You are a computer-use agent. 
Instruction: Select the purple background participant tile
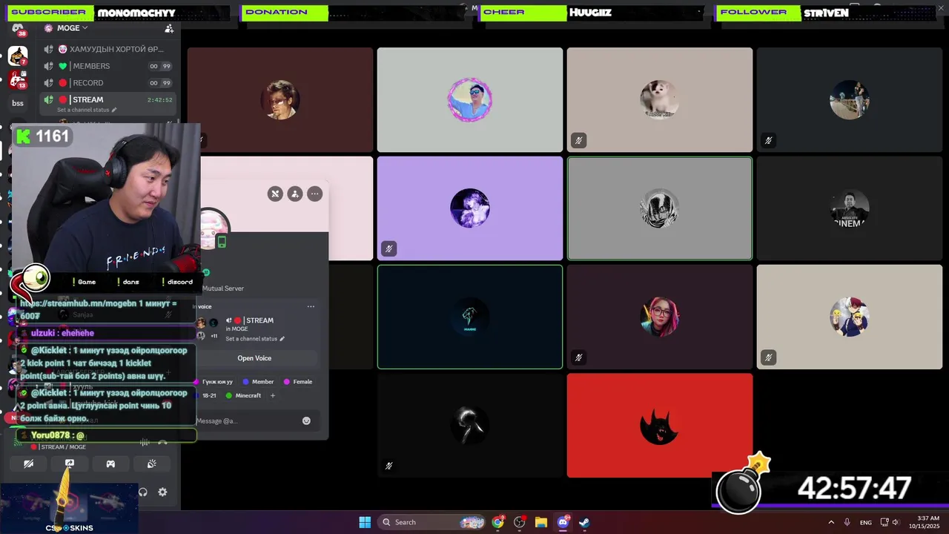(470, 208)
